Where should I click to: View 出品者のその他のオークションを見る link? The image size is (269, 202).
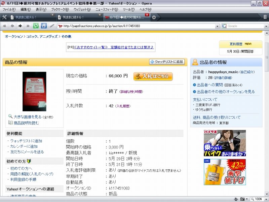coord(226,92)
